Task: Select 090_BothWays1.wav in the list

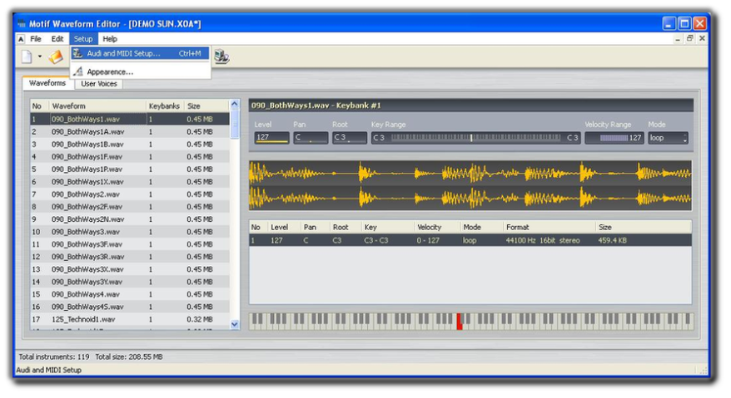Action: 130,119
